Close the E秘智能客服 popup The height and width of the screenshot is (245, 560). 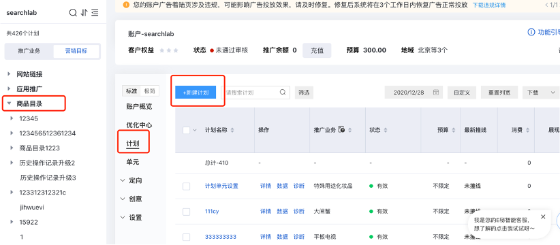(x=543, y=217)
